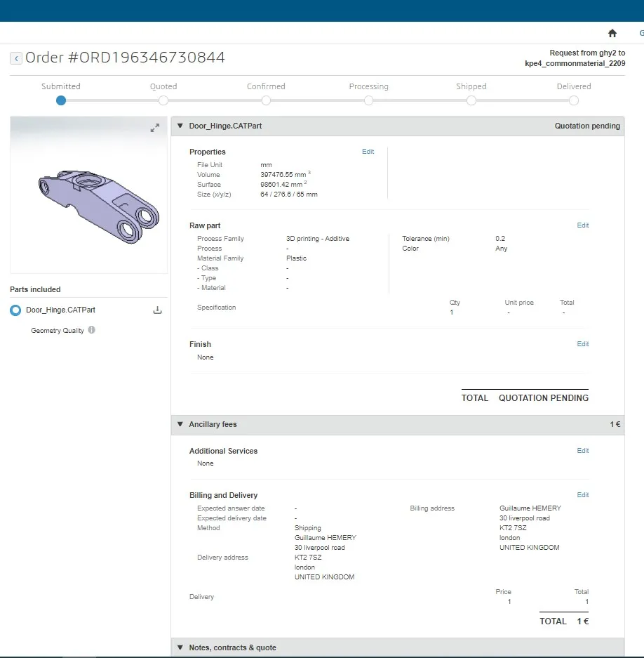Collapse the Door_Hinge.CATPart section
The height and width of the screenshot is (658, 644).
180,126
